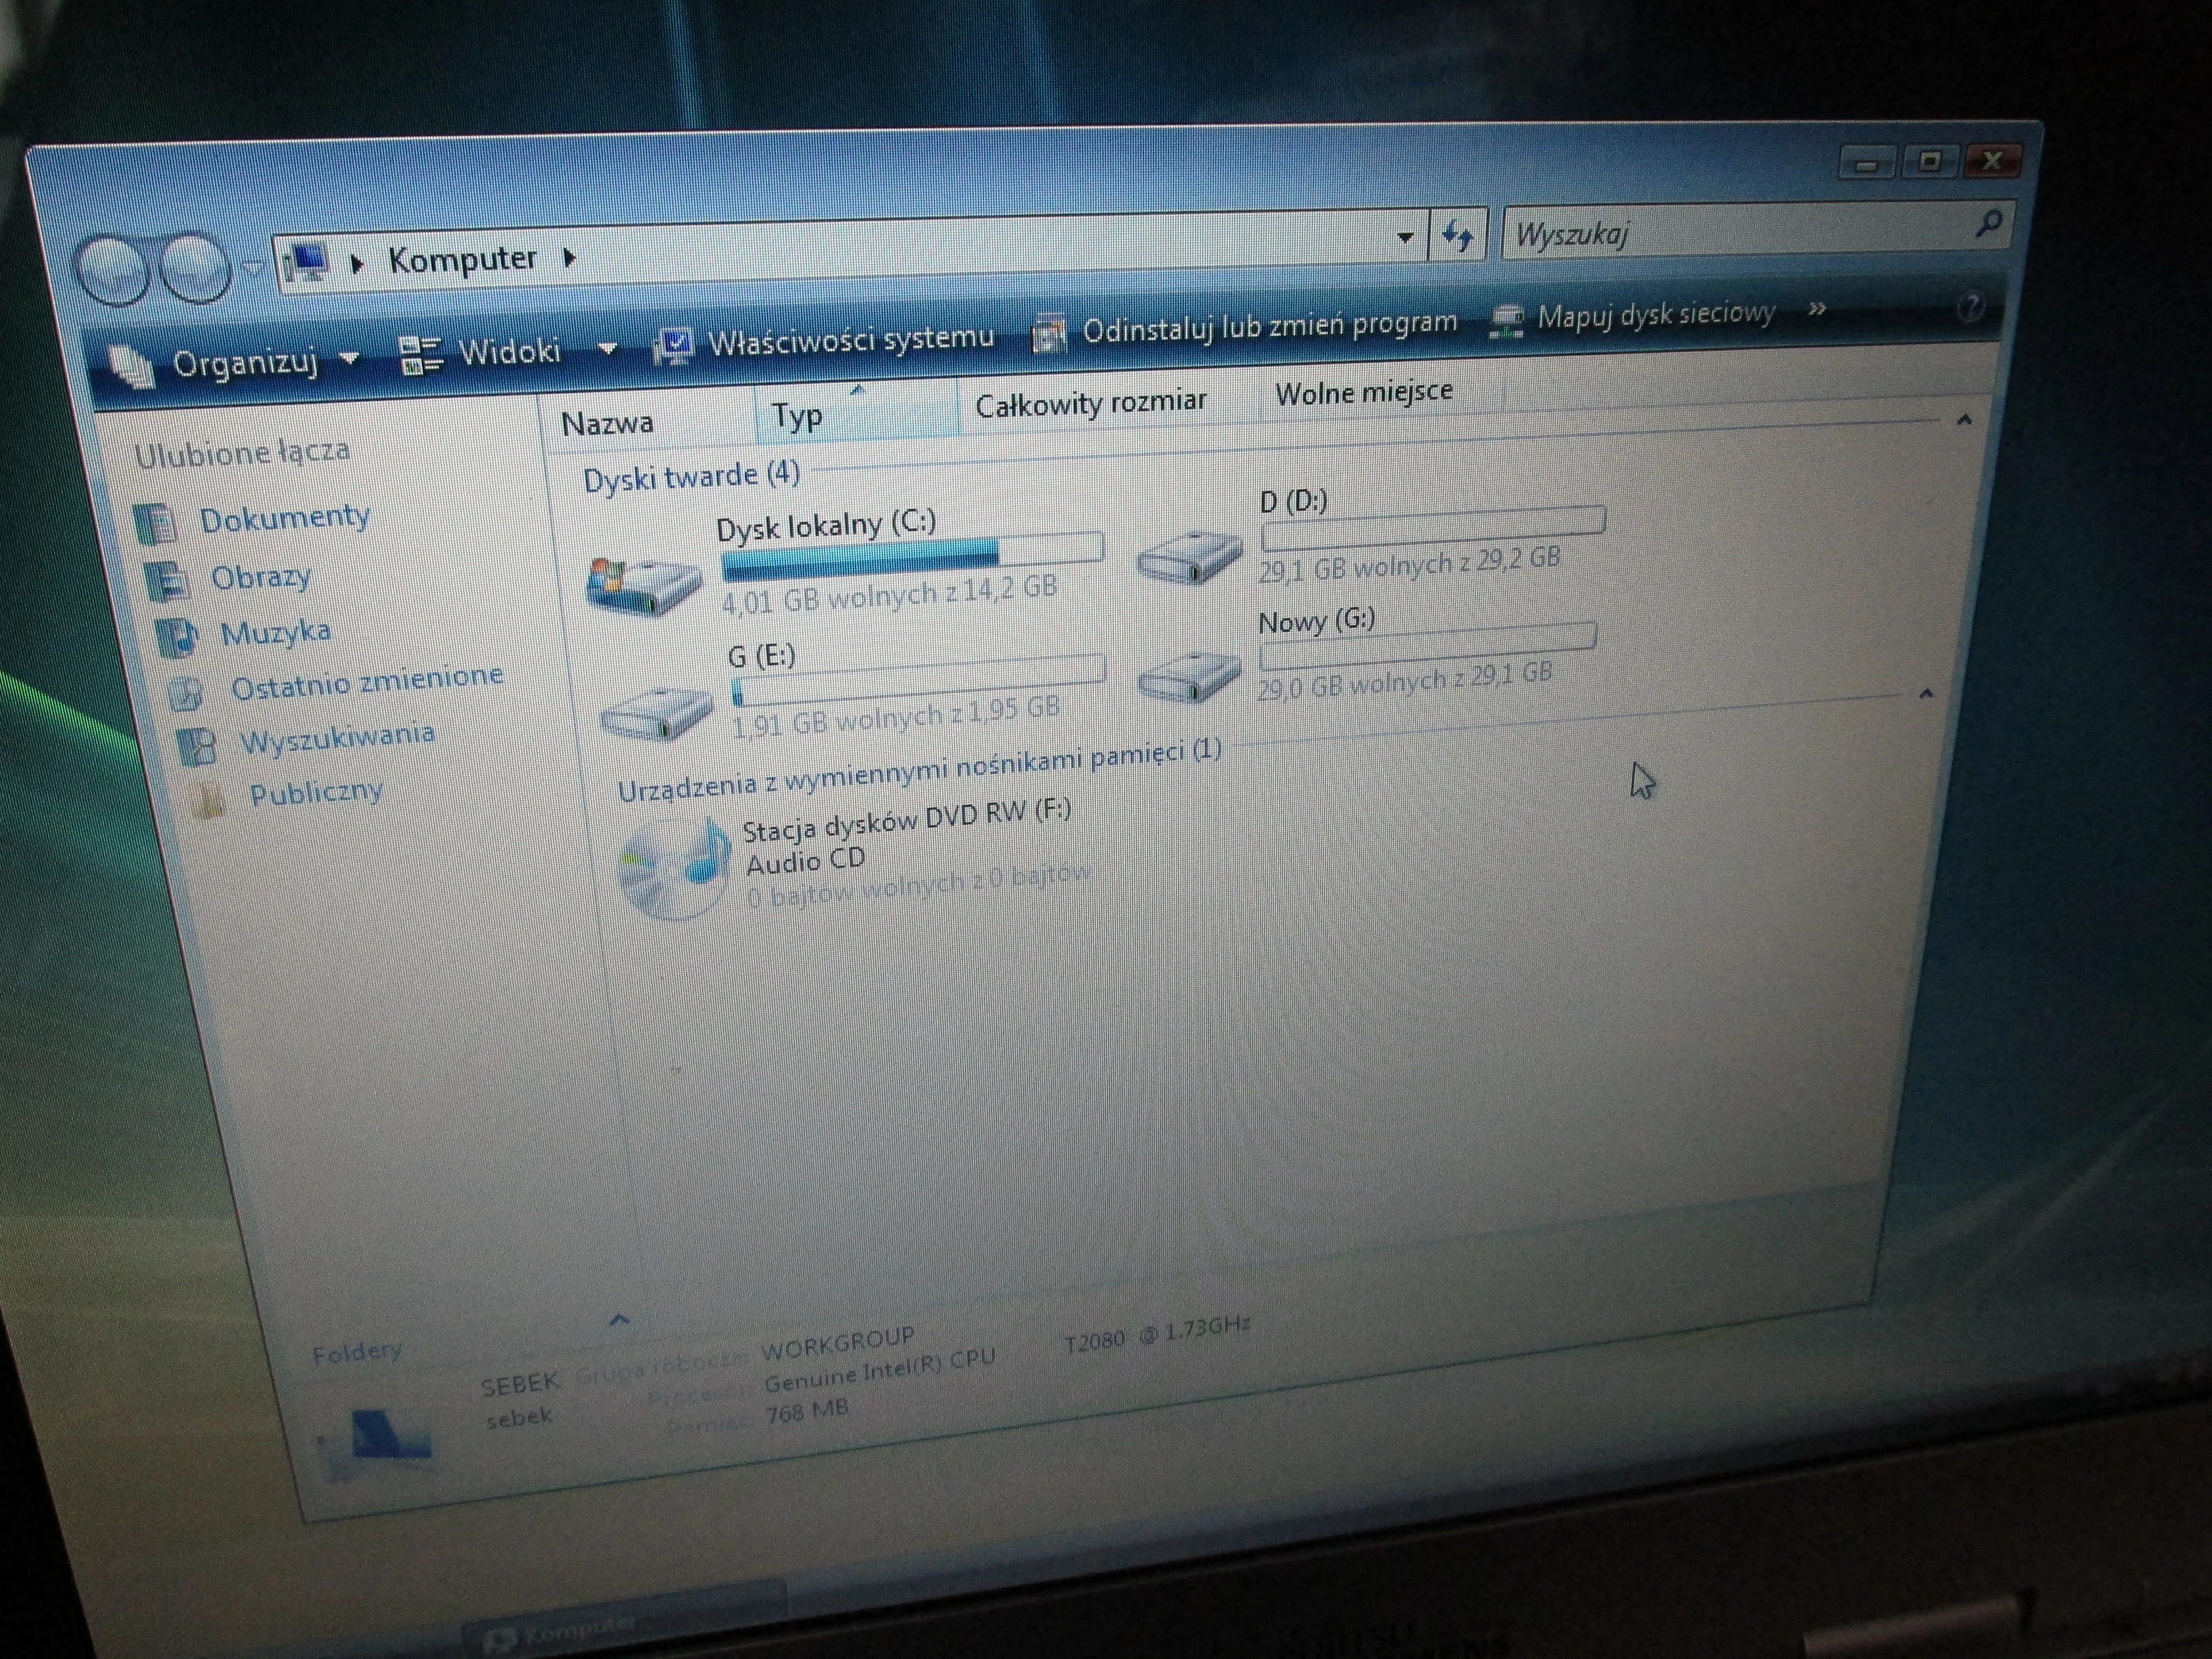Open the Dokumenty favorite link

pos(285,517)
